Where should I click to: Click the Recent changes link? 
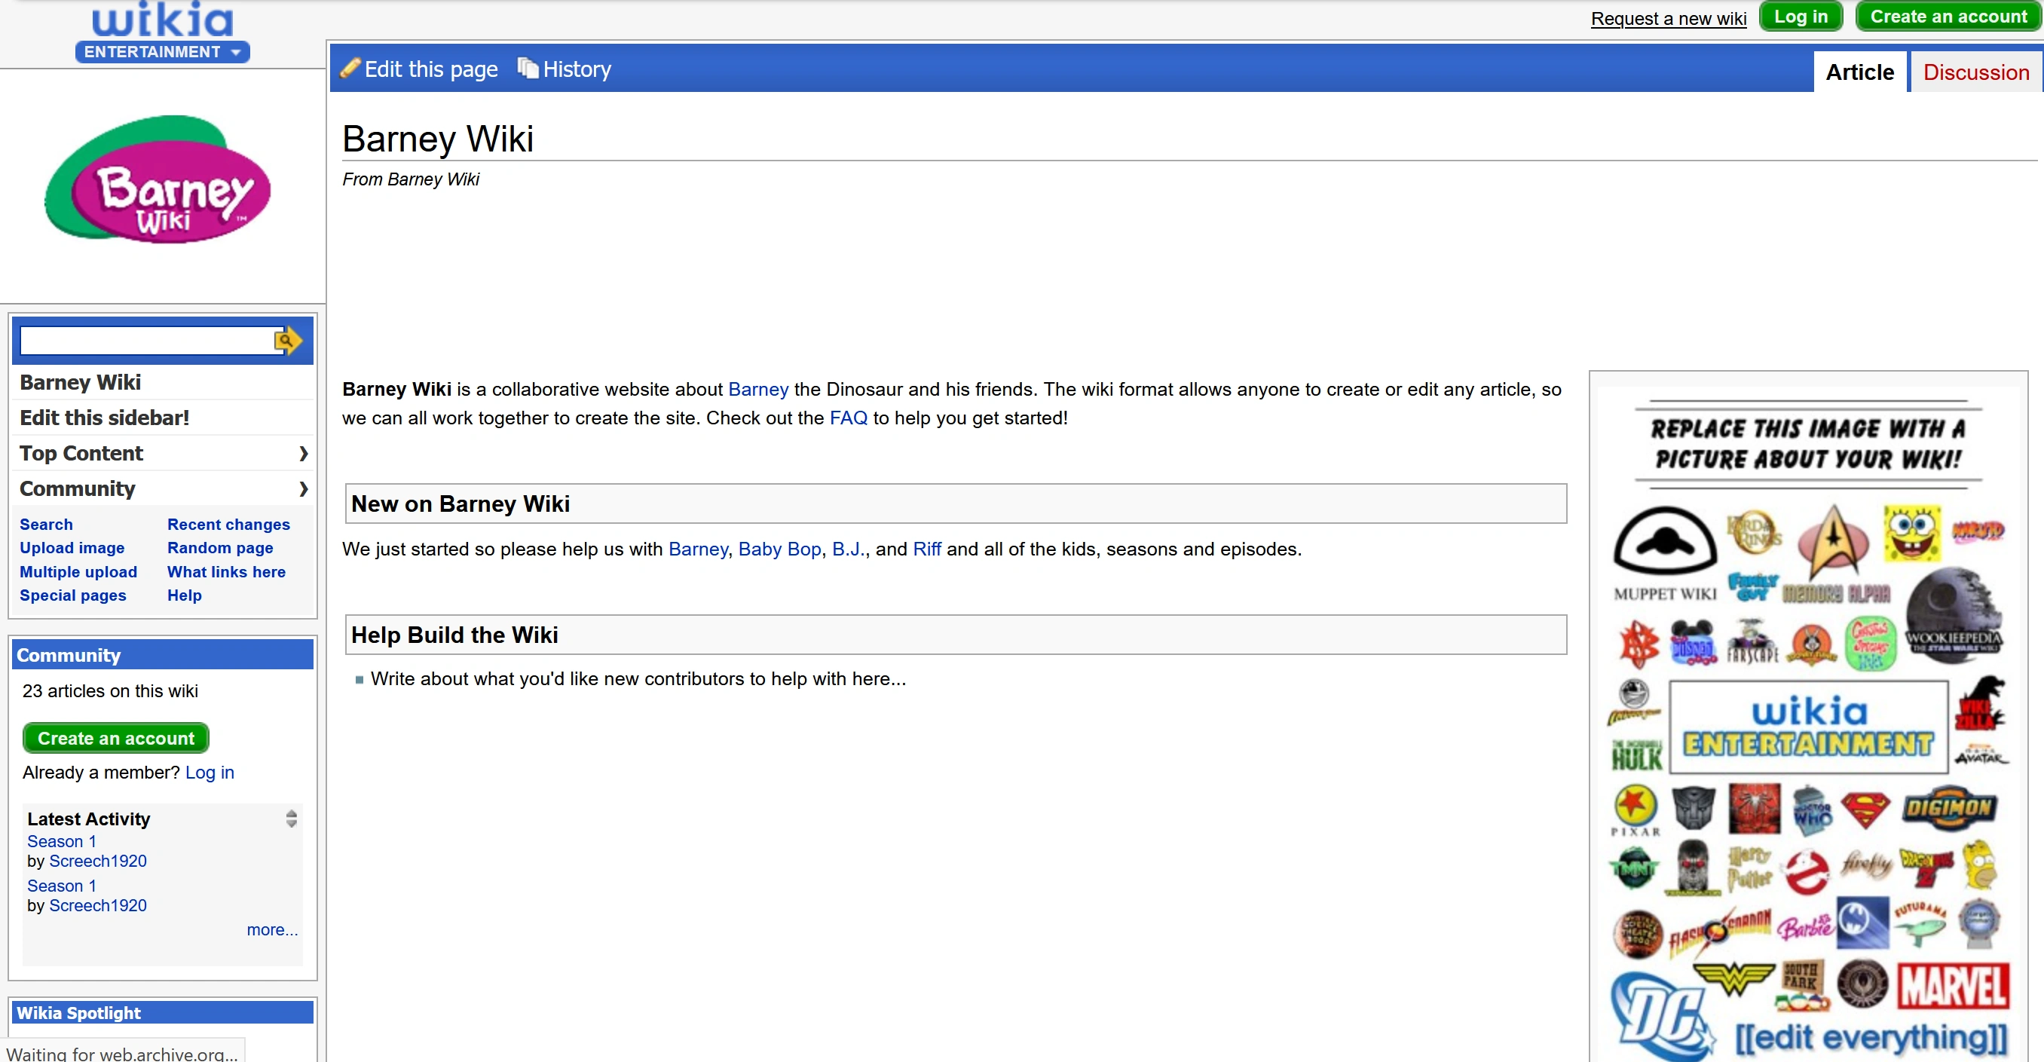click(x=228, y=525)
